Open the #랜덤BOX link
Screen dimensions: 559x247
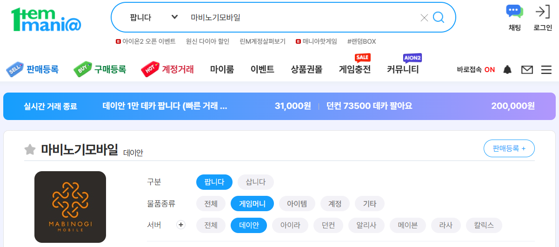point(361,41)
